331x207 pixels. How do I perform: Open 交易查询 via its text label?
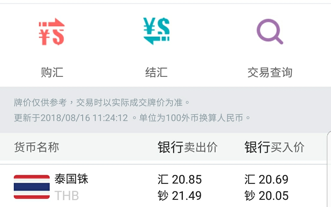[270, 72]
